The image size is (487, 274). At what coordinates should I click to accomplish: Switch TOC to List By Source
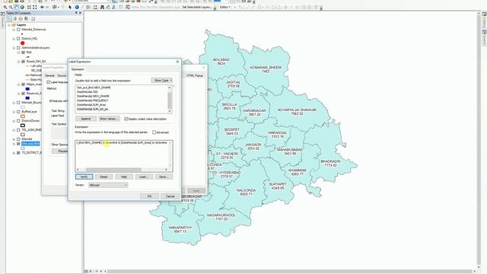point(15,19)
